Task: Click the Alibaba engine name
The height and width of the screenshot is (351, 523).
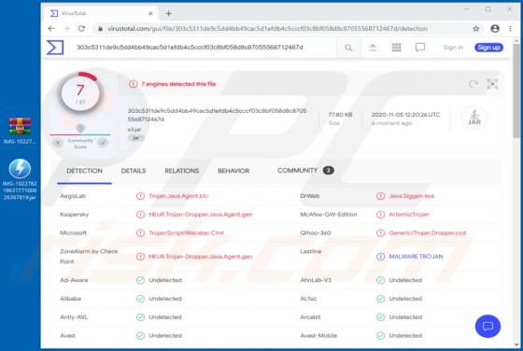Action: click(70, 299)
